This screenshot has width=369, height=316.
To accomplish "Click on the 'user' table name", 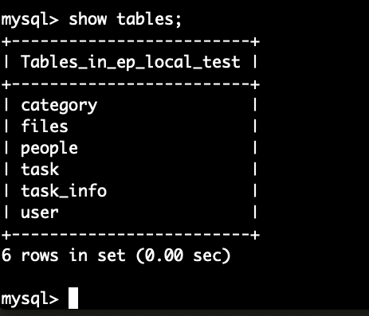I will click(x=40, y=213).
